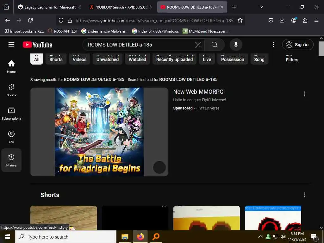Close the Legacy Launcher tab
Viewport: 324px width, 243px height.
79,7
